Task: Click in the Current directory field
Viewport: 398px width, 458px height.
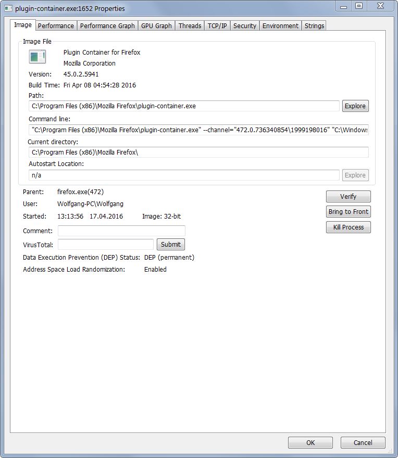Action: [198, 152]
